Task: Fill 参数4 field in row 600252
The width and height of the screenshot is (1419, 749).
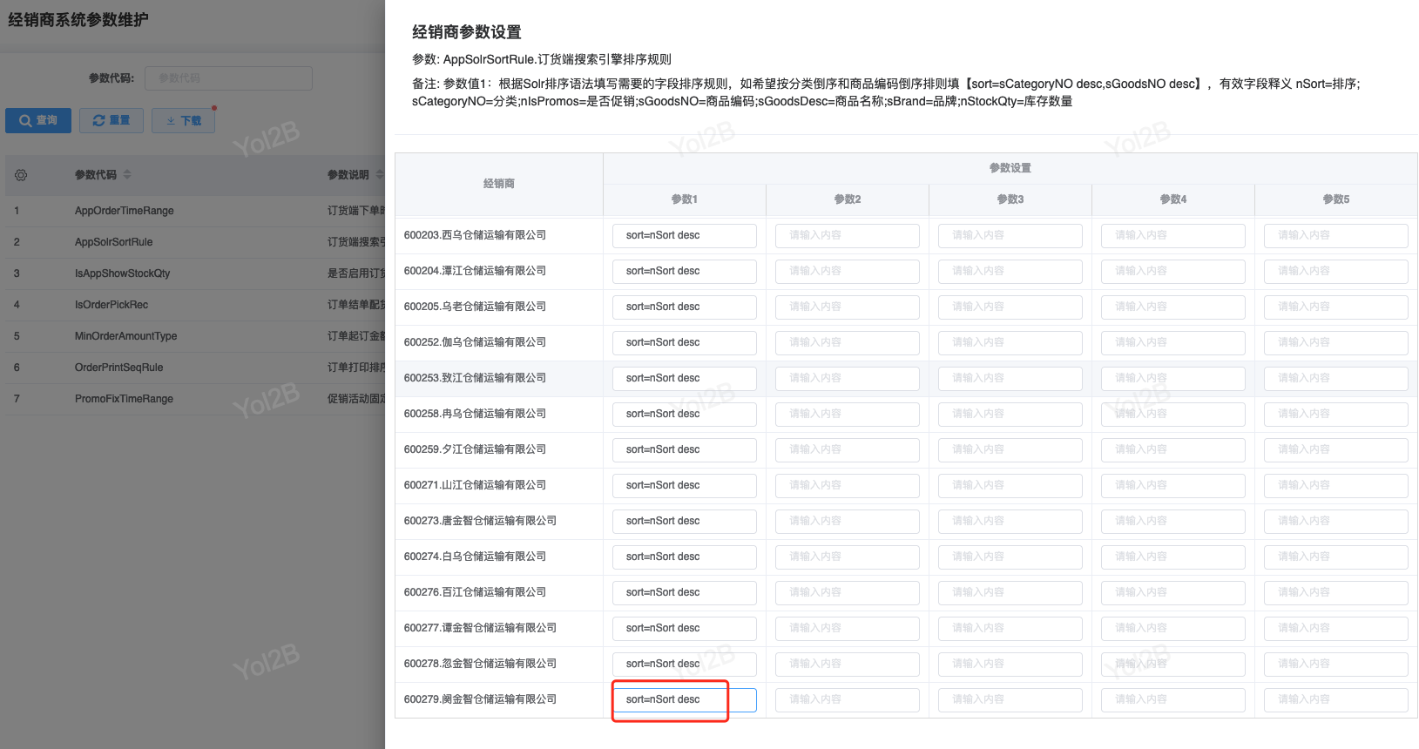Action: click(x=1173, y=343)
